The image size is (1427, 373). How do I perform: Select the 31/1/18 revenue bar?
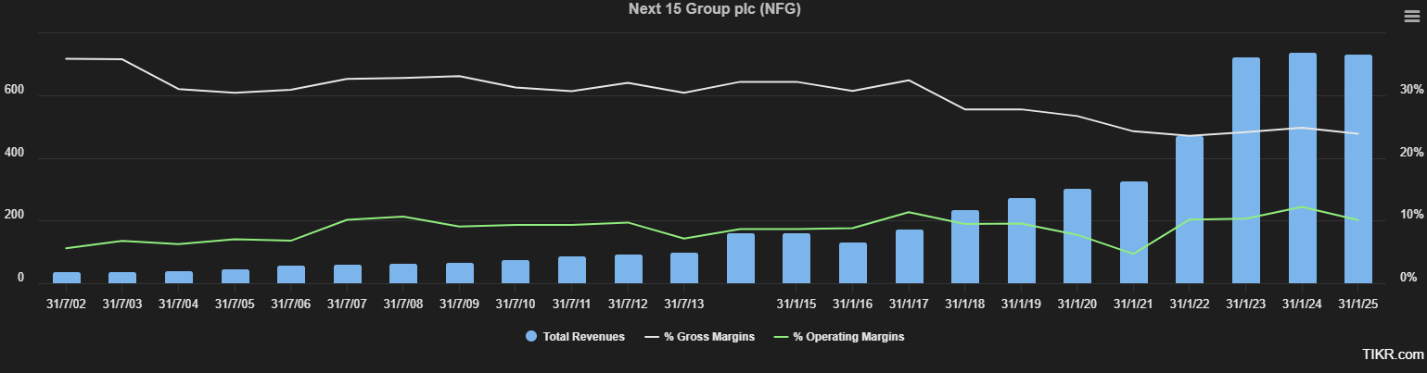click(965, 246)
